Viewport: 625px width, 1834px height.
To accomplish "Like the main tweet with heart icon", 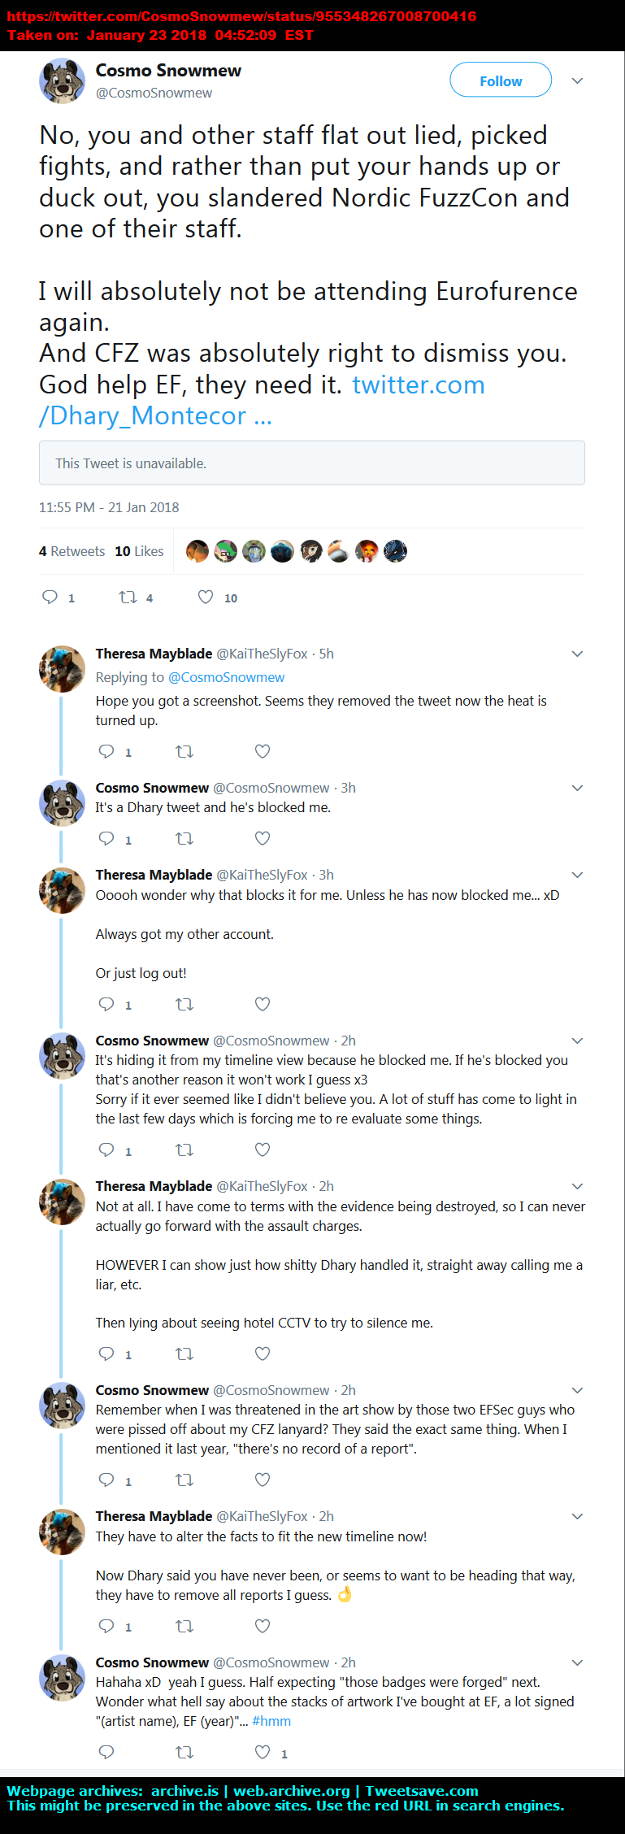I will pos(206,598).
